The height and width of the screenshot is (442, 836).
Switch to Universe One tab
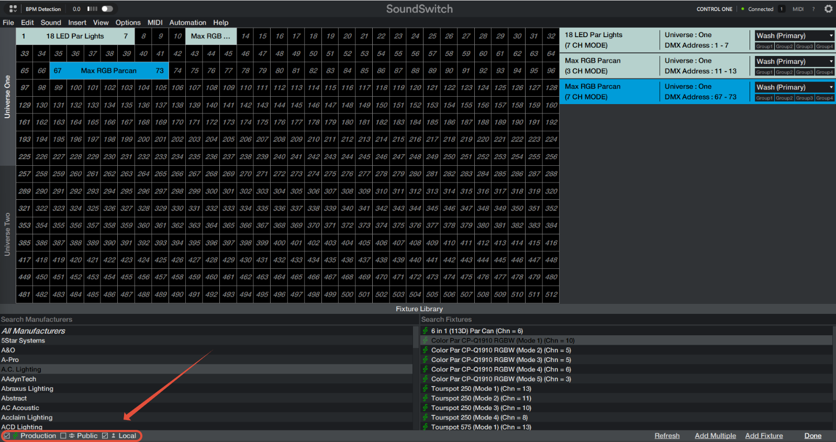click(x=7, y=97)
